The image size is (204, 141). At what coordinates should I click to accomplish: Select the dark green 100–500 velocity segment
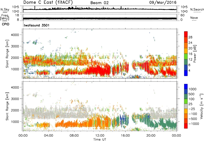[186, 96]
